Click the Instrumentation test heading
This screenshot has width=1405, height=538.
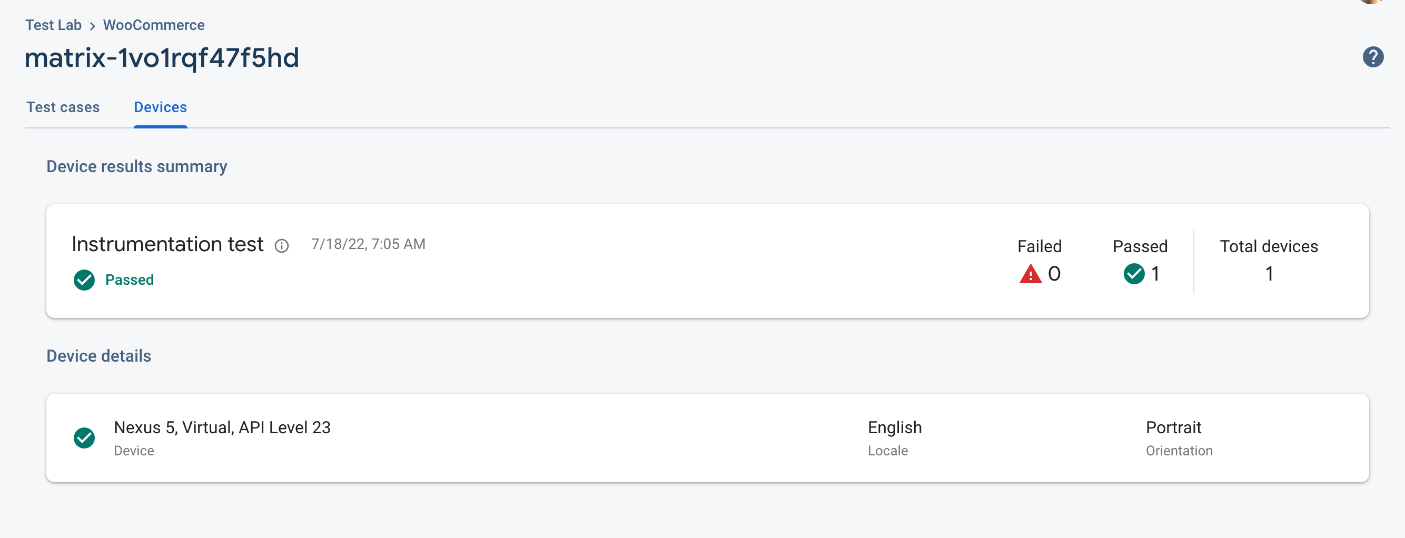tap(167, 244)
